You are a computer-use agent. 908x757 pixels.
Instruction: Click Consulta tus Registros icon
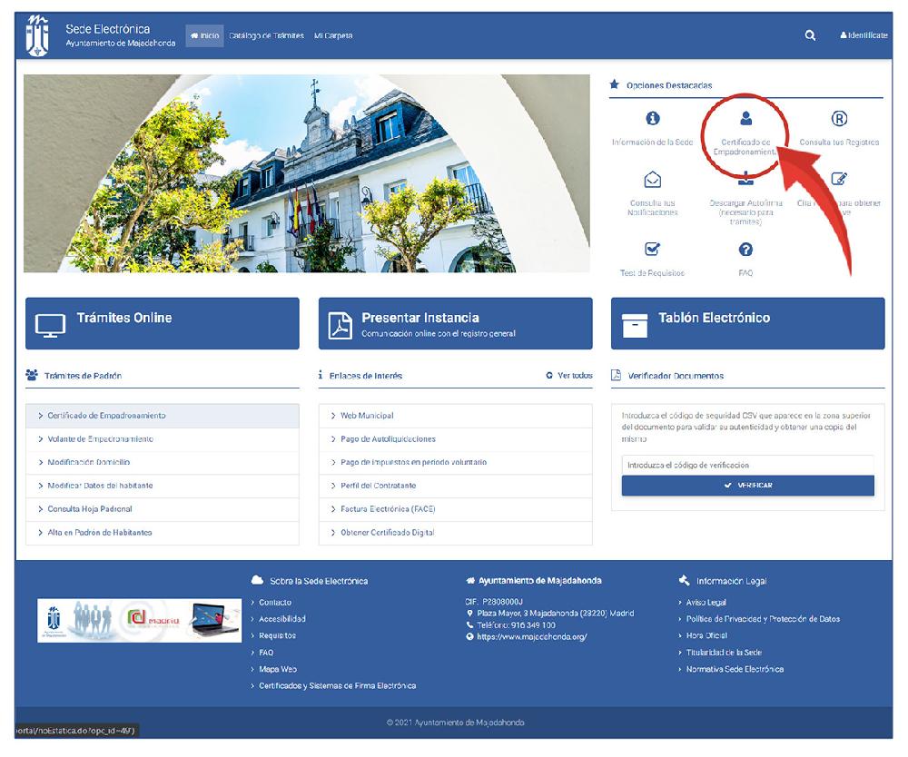(839, 119)
